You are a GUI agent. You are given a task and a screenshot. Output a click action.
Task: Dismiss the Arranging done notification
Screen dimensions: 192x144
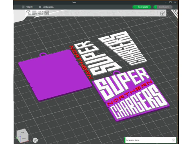coord(173,140)
